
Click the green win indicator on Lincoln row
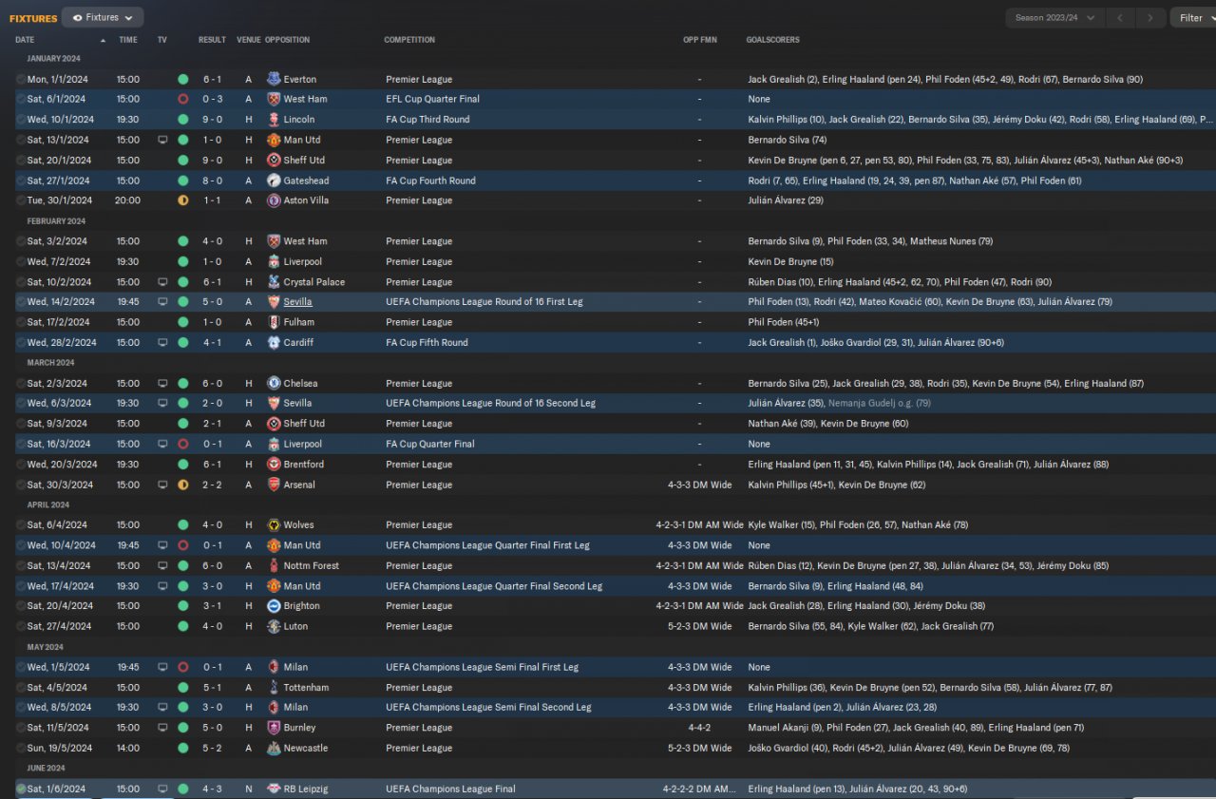182,120
